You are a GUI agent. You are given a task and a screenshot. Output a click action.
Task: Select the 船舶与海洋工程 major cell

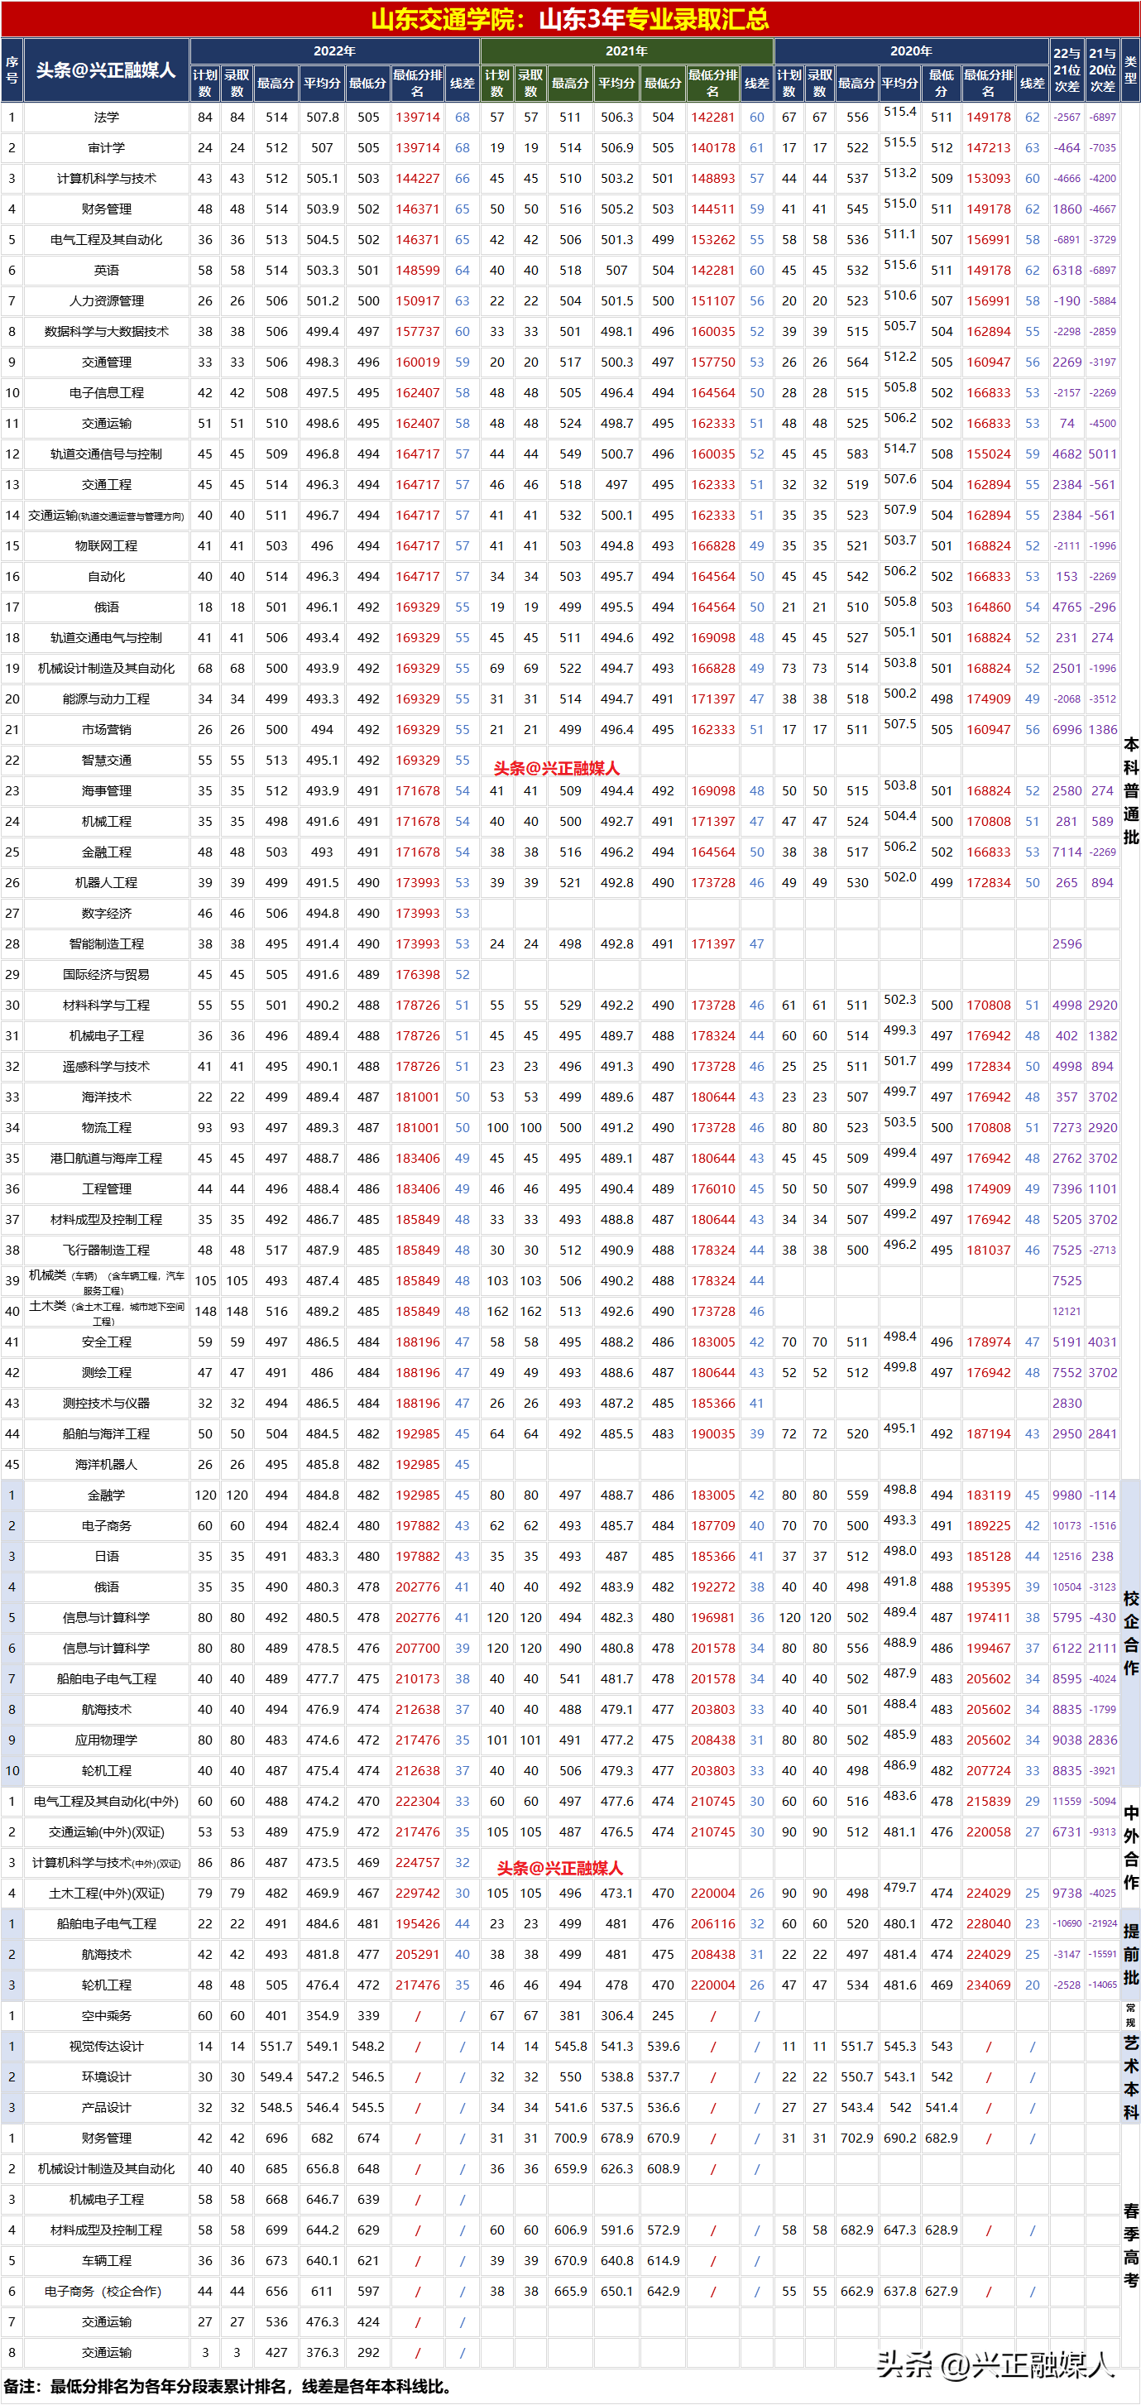tap(107, 1435)
